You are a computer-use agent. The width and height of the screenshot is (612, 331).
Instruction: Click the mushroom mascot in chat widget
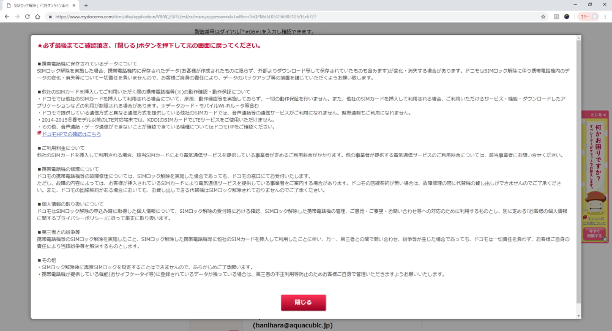(x=594, y=202)
